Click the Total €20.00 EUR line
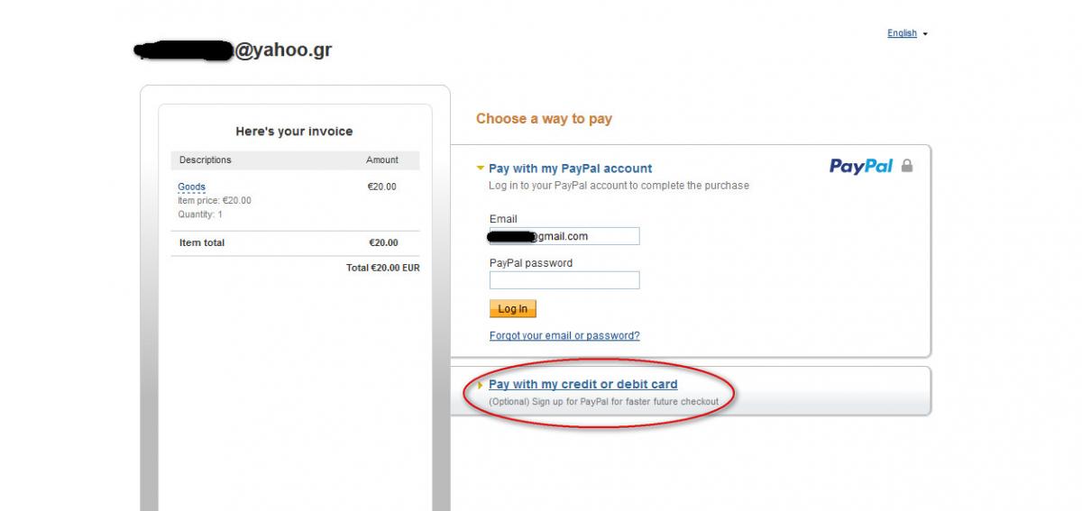The width and height of the screenshot is (1082, 511). pyautogui.click(x=382, y=268)
